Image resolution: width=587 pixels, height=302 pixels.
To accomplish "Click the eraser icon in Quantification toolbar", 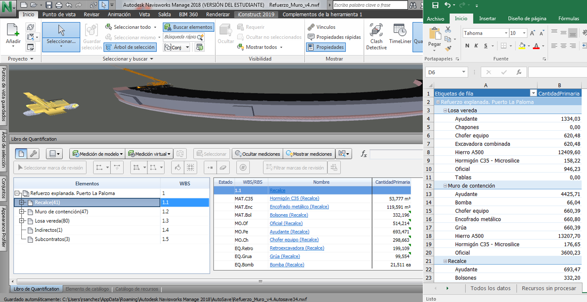I will 223,168.
